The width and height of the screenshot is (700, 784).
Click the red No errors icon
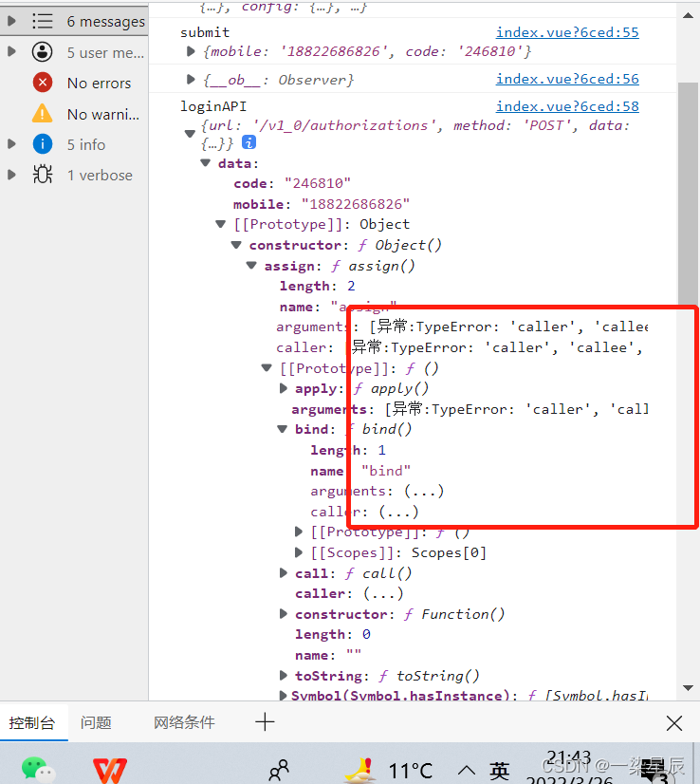43,83
